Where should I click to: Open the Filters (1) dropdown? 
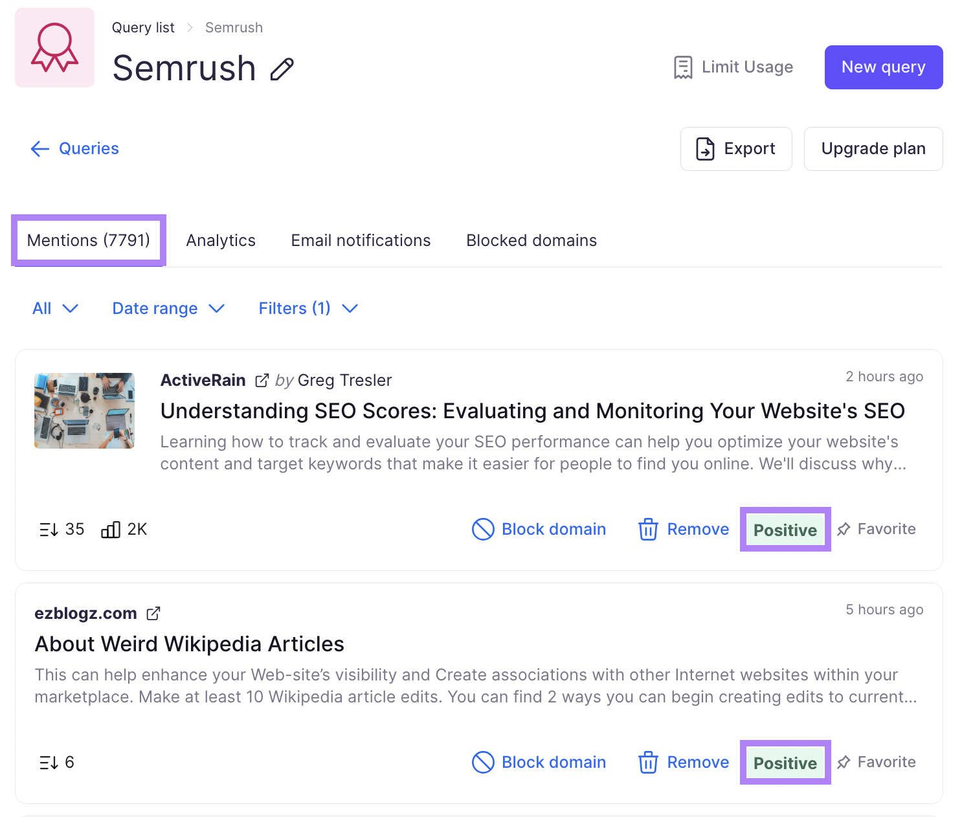307,308
